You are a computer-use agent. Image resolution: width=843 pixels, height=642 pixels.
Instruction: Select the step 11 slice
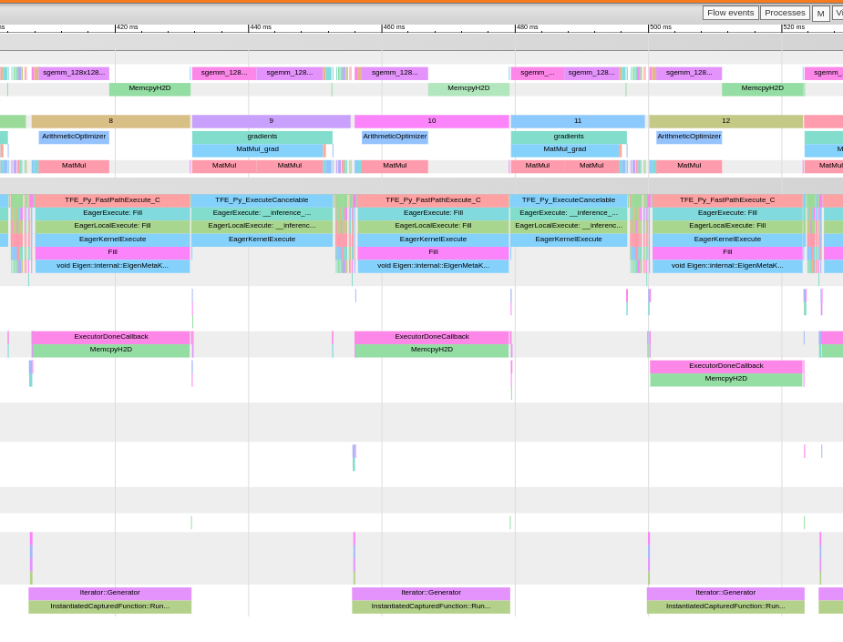click(x=578, y=121)
